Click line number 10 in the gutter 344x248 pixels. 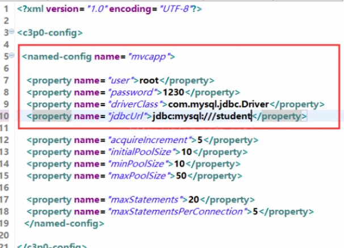point(5,116)
